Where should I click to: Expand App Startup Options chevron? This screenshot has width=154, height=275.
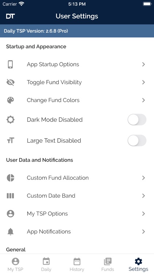coord(143,65)
